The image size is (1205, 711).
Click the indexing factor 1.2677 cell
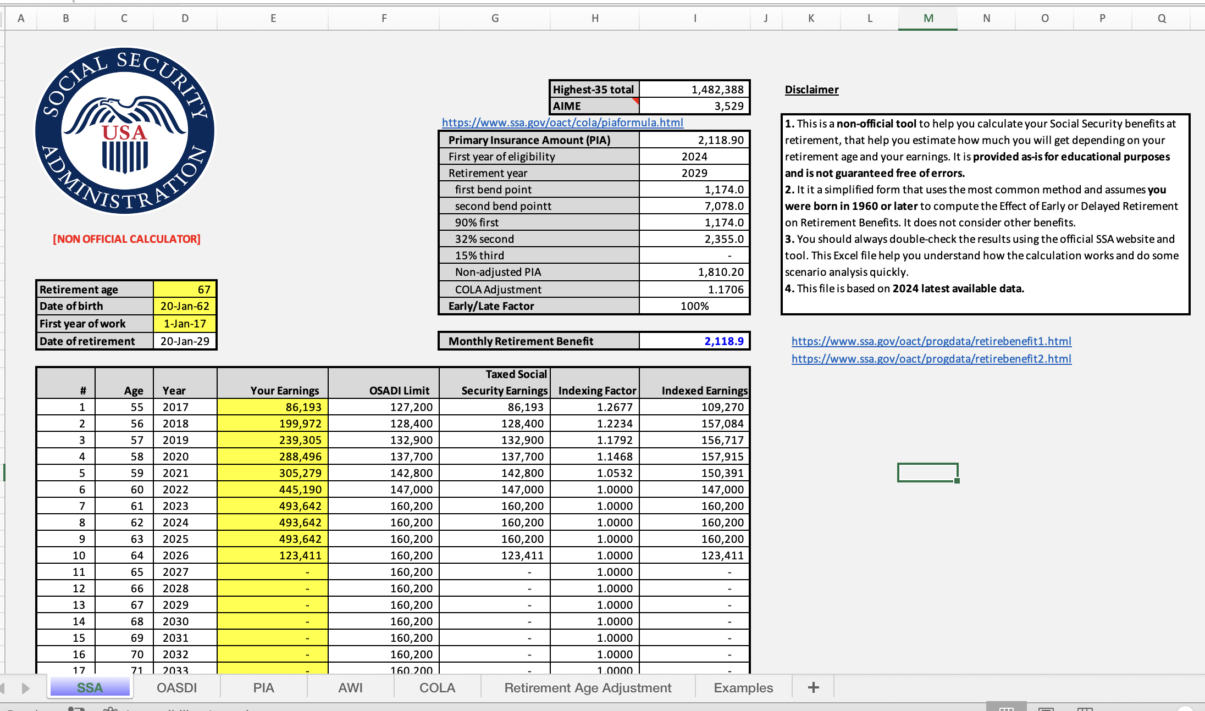pos(595,407)
